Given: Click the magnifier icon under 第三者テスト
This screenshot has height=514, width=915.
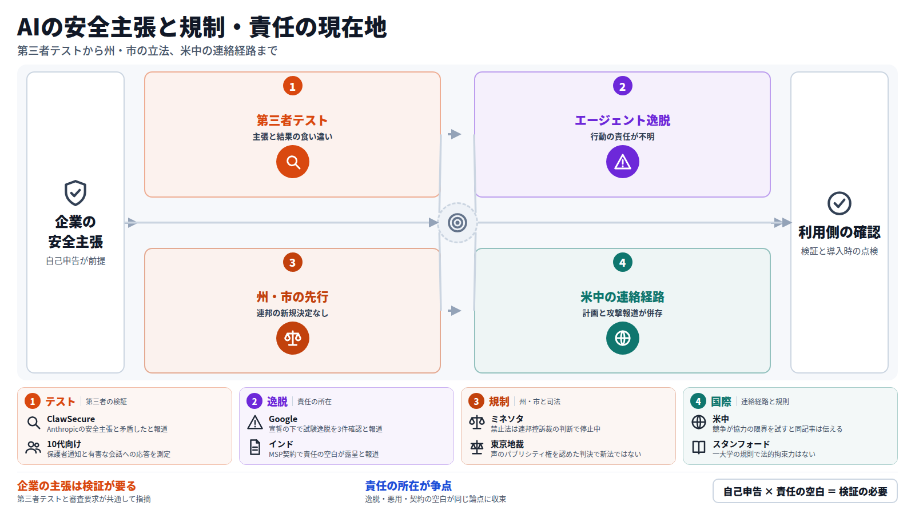Looking at the screenshot, I should pyautogui.click(x=293, y=162).
